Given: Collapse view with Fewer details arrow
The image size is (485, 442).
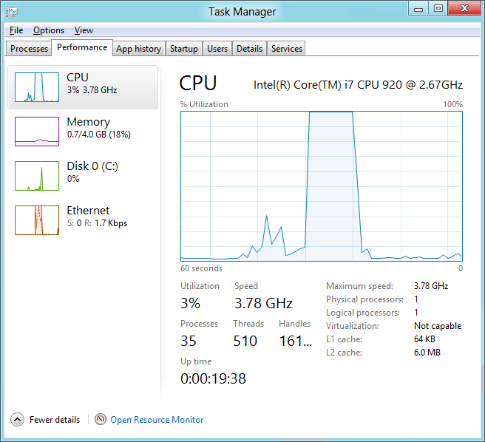Looking at the screenshot, I should pyautogui.click(x=17, y=420).
